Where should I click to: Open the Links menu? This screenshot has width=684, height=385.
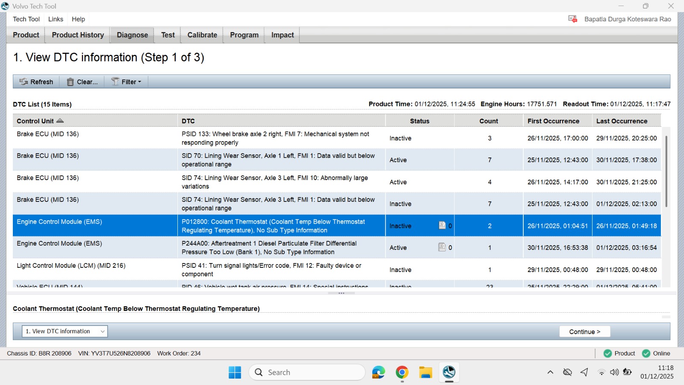coord(56,19)
